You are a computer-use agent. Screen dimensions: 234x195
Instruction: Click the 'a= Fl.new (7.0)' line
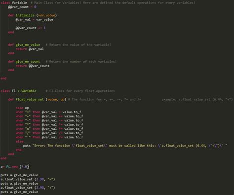(15, 167)
